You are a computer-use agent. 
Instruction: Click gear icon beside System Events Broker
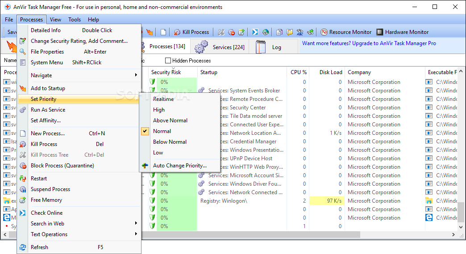[202, 90]
